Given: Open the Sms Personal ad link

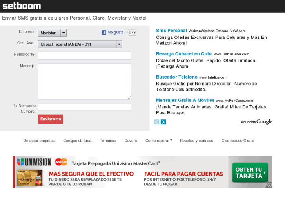Looking at the screenshot, I should [171, 31].
